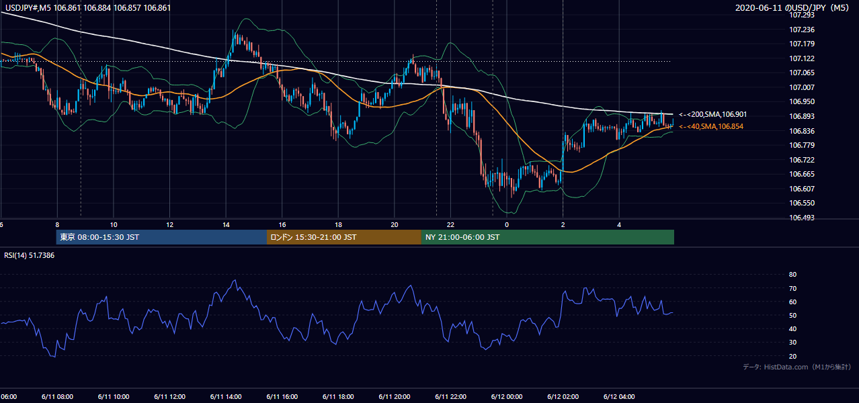The width and height of the screenshot is (859, 403).
Task: Click the 6/12 02:00 time axis label
Action: [563, 396]
